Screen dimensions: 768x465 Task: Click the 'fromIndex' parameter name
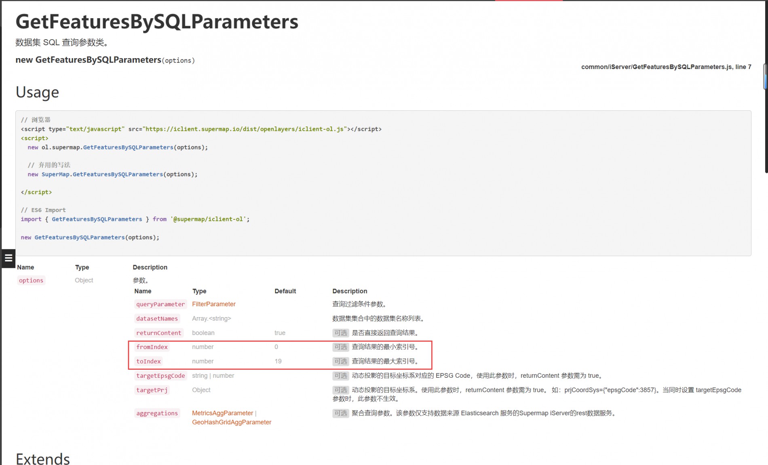(152, 347)
